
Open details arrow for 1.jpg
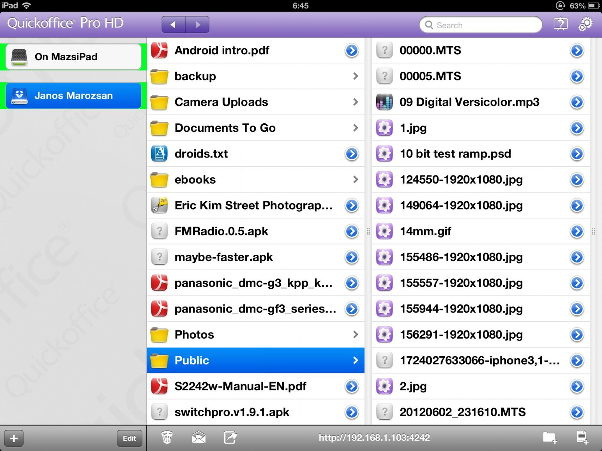coord(577,128)
